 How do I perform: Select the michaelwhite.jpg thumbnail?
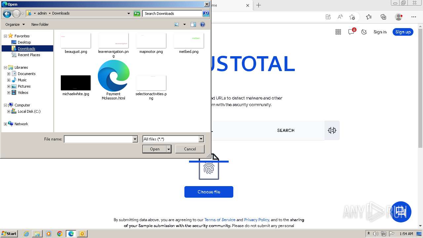pos(76,83)
